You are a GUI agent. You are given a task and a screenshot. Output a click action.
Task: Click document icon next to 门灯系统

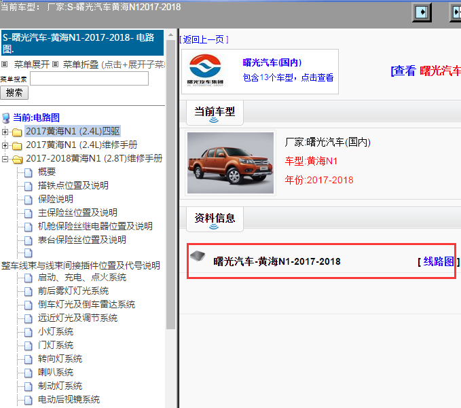29,346
